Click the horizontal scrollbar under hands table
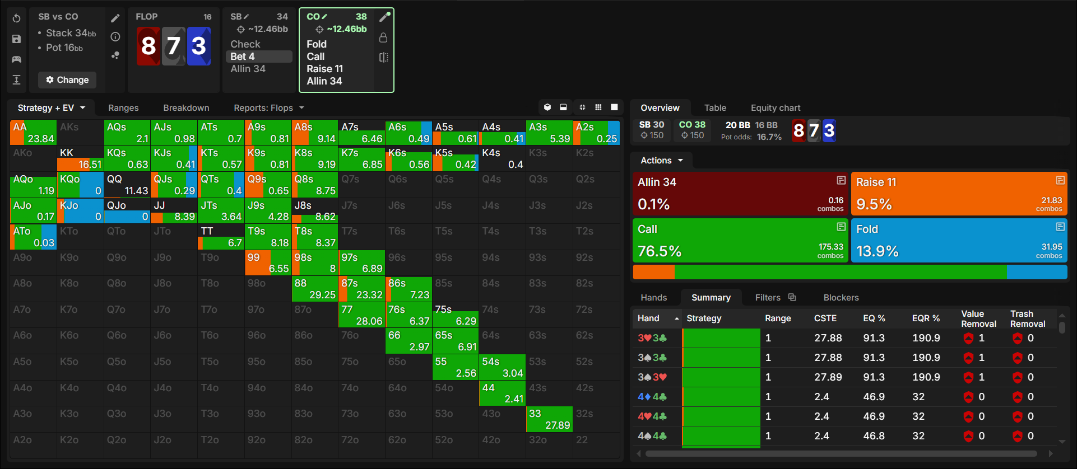 click(841, 453)
